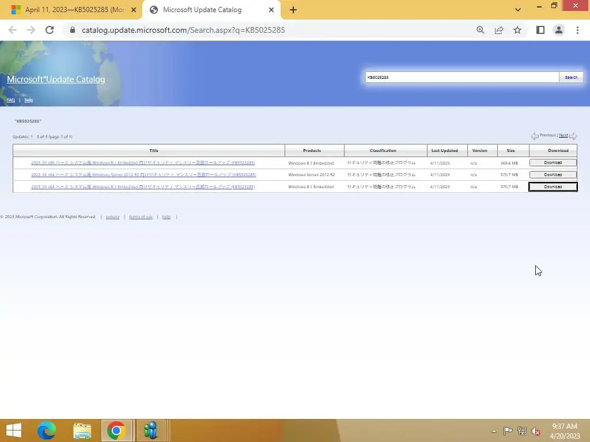This screenshot has height=442, width=590.
Task: Close the April 11, 2023 KB5025285 tab
Action: [x=134, y=10]
